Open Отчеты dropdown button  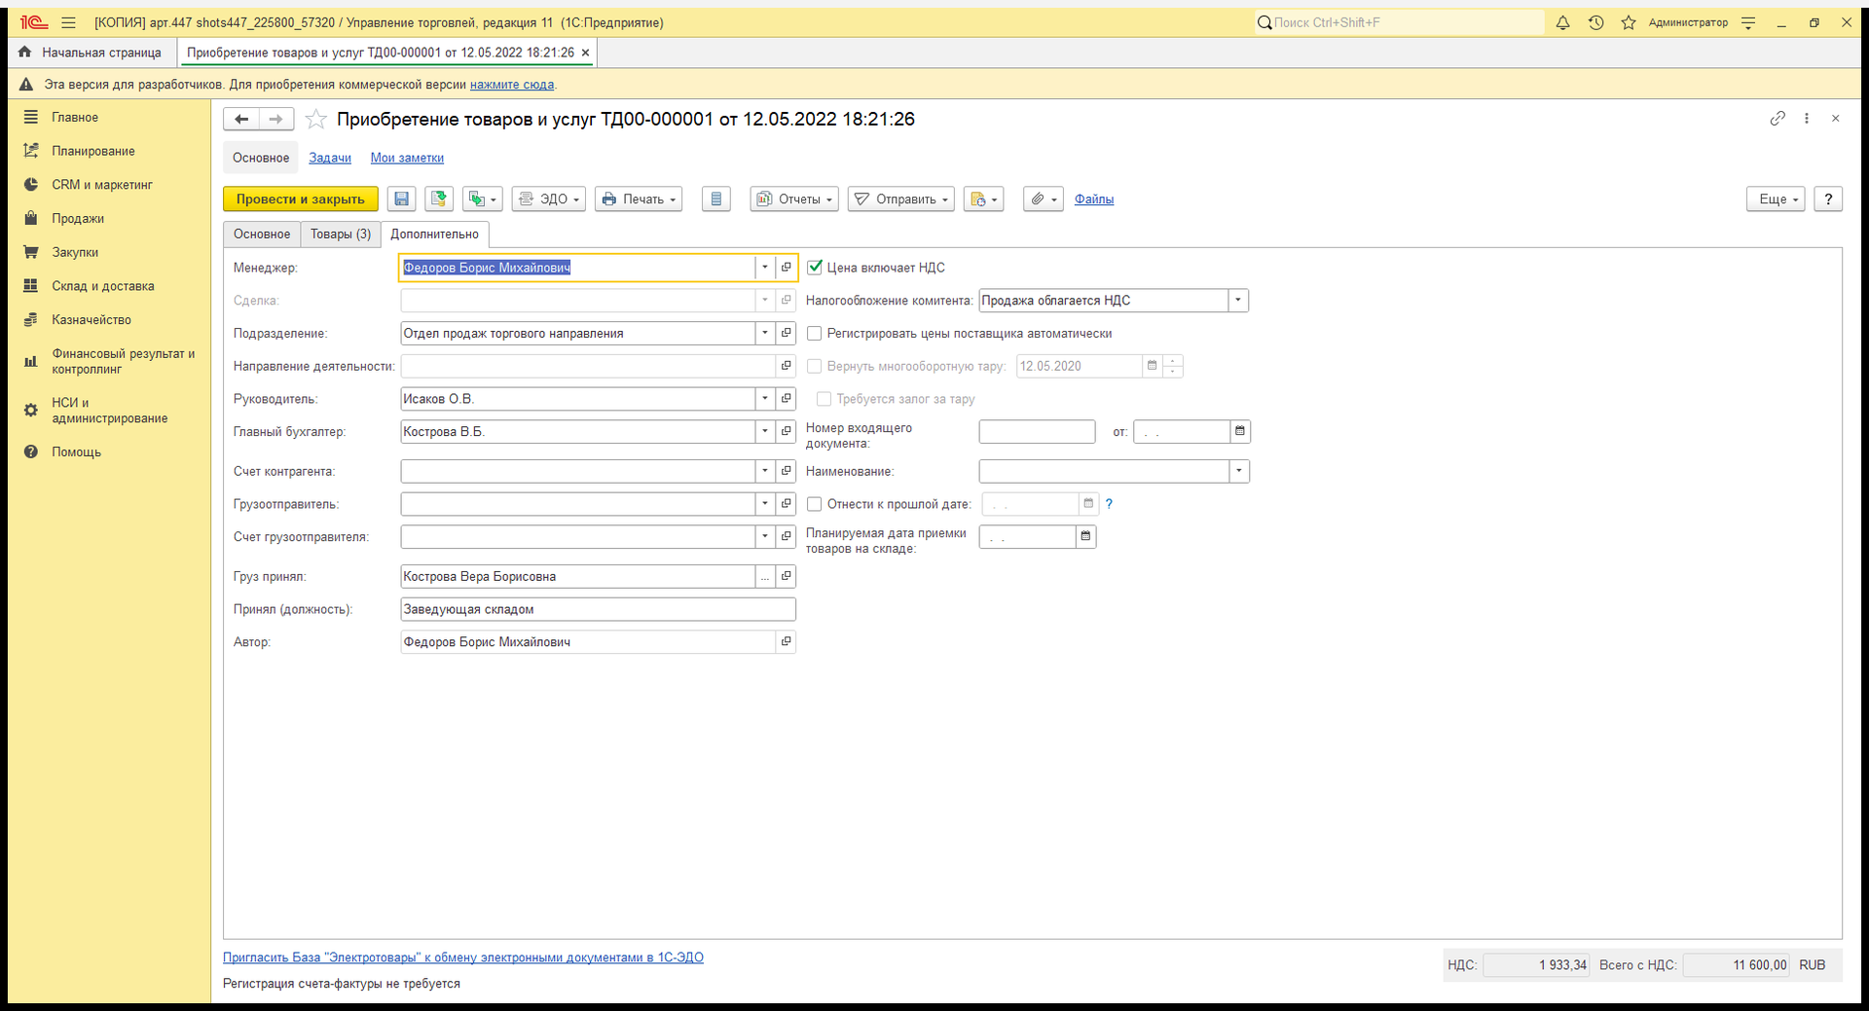794,199
